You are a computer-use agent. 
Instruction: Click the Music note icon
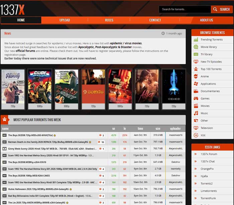pos(196,113)
